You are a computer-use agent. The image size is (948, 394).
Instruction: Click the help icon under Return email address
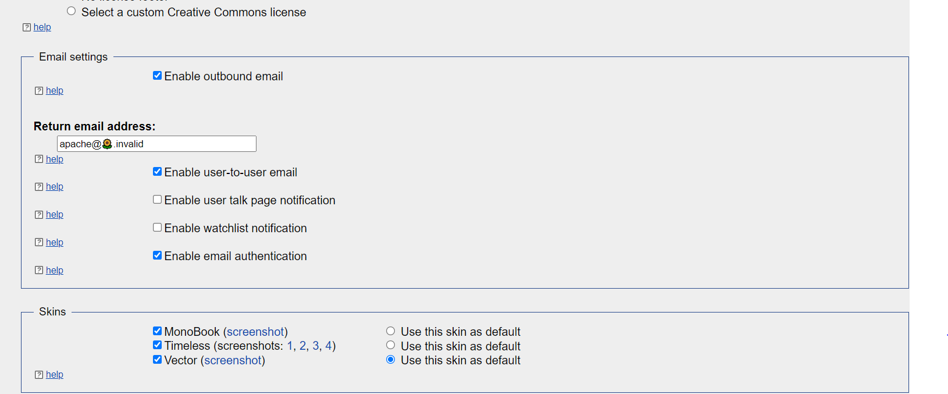click(x=39, y=159)
